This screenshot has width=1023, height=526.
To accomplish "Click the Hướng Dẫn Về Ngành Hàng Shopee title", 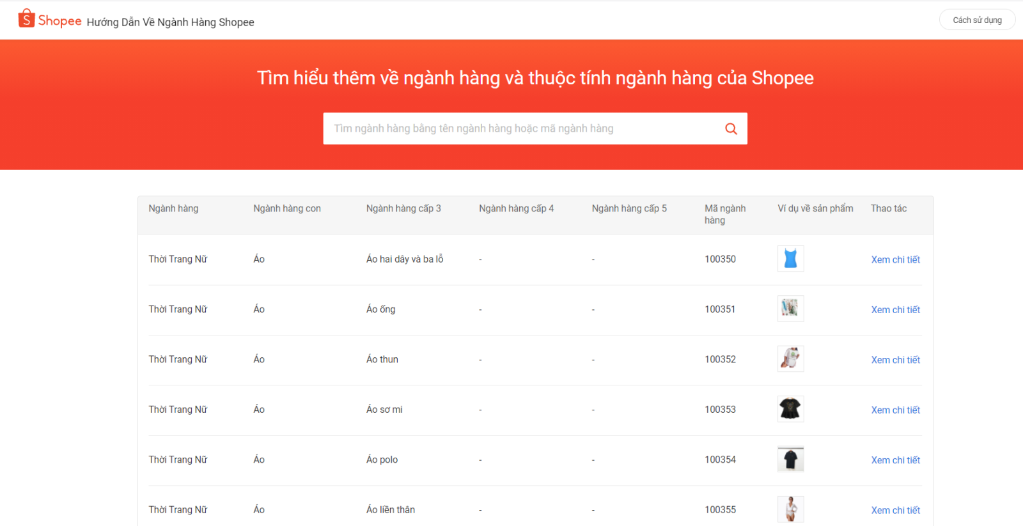I will coord(170,22).
